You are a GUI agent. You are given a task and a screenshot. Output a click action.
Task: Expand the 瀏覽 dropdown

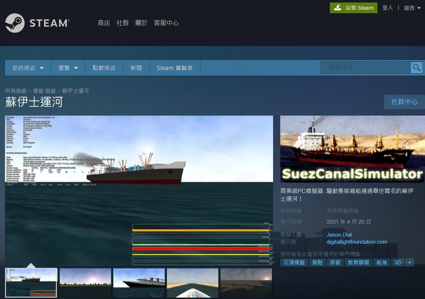point(68,68)
